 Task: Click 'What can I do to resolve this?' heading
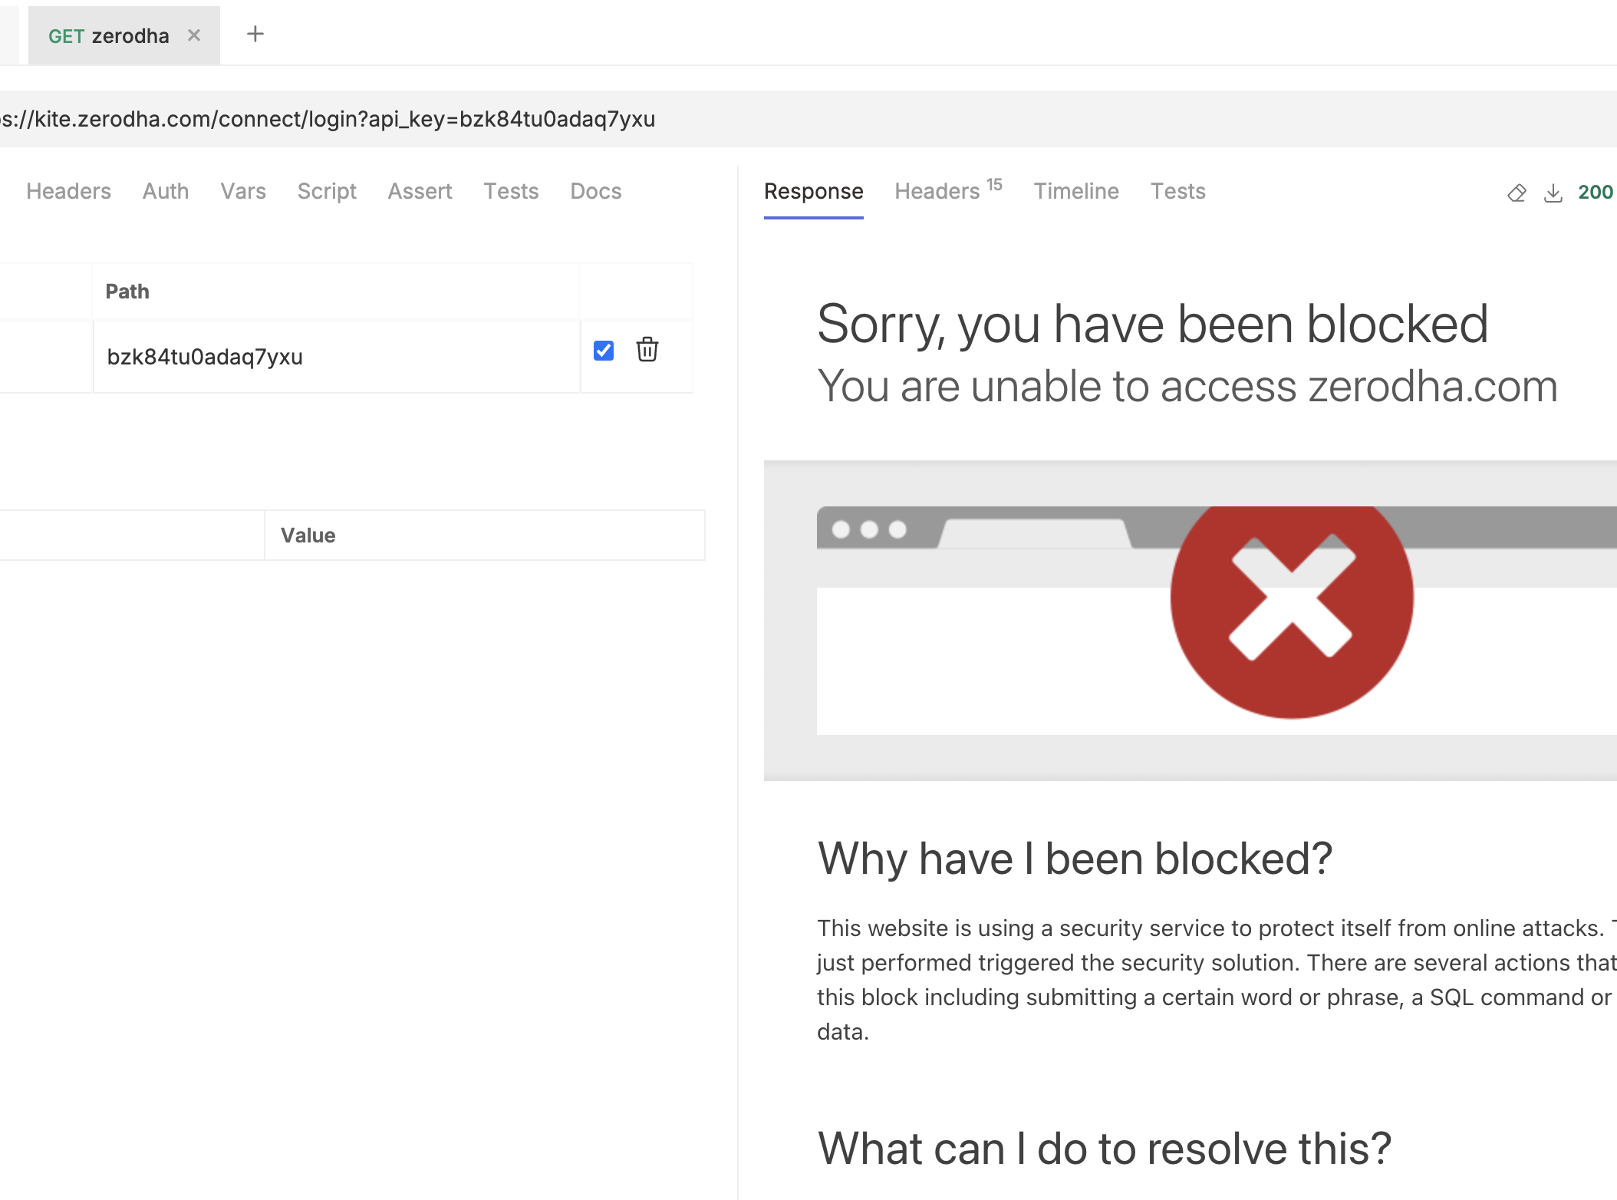tap(1105, 1149)
